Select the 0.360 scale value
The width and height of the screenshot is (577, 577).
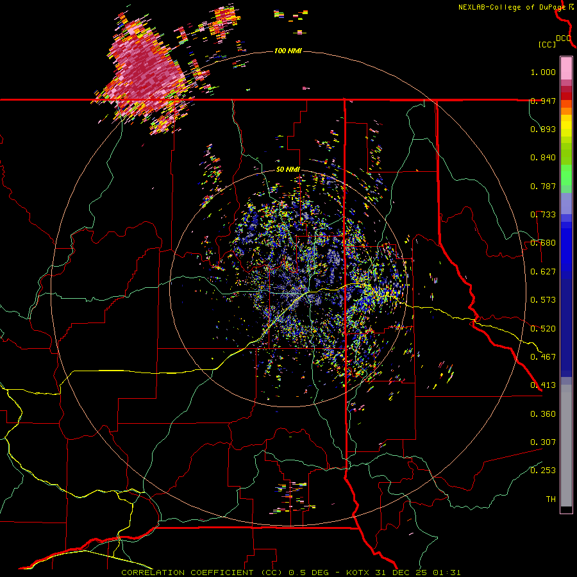(543, 414)
